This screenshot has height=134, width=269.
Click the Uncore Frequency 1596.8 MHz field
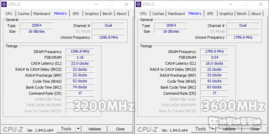pos(108,37)
